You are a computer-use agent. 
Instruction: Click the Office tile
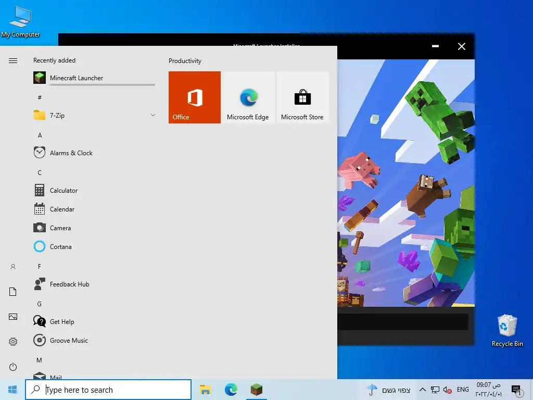(x=195, y=97)
